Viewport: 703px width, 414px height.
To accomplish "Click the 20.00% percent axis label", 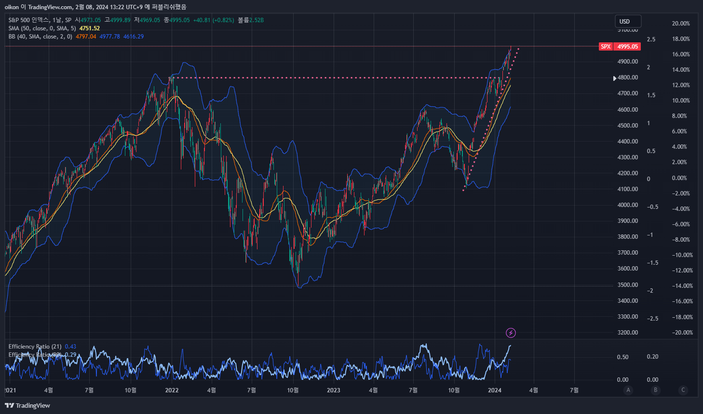I will pos(681,24).
